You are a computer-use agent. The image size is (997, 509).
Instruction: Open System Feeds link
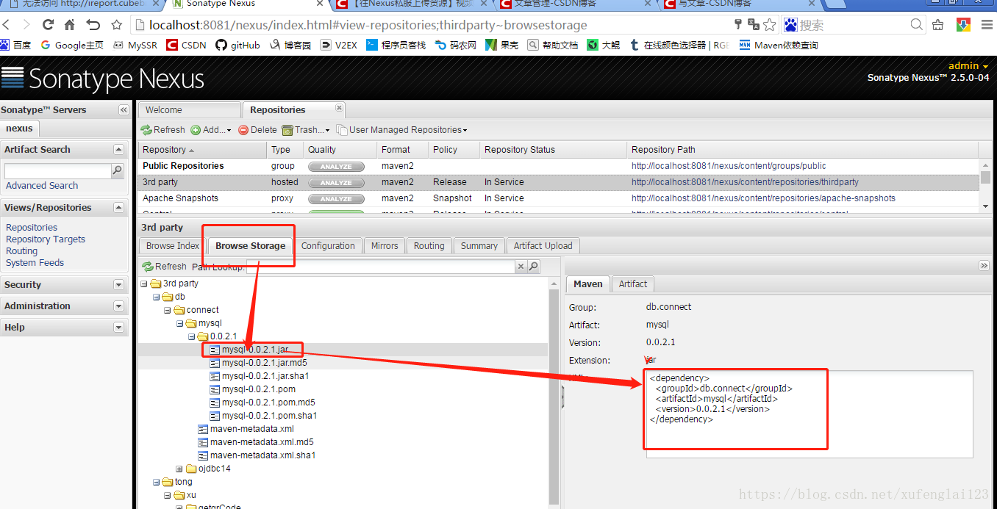pos(35,263)
